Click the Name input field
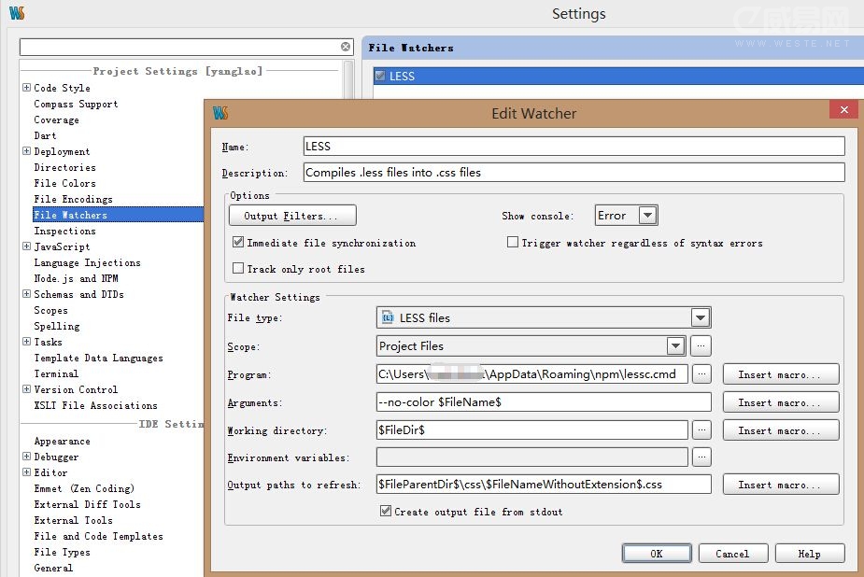 [574, 146]
